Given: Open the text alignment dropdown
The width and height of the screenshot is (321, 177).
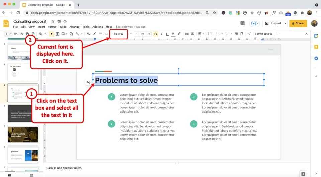Looking at the screenshot, I should (200, 34).
